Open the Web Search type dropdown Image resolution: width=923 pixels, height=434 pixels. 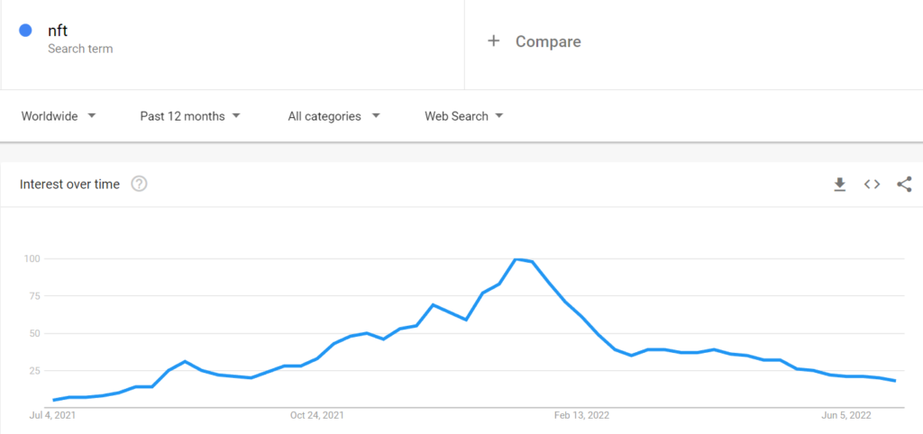(x=464, y=116)
